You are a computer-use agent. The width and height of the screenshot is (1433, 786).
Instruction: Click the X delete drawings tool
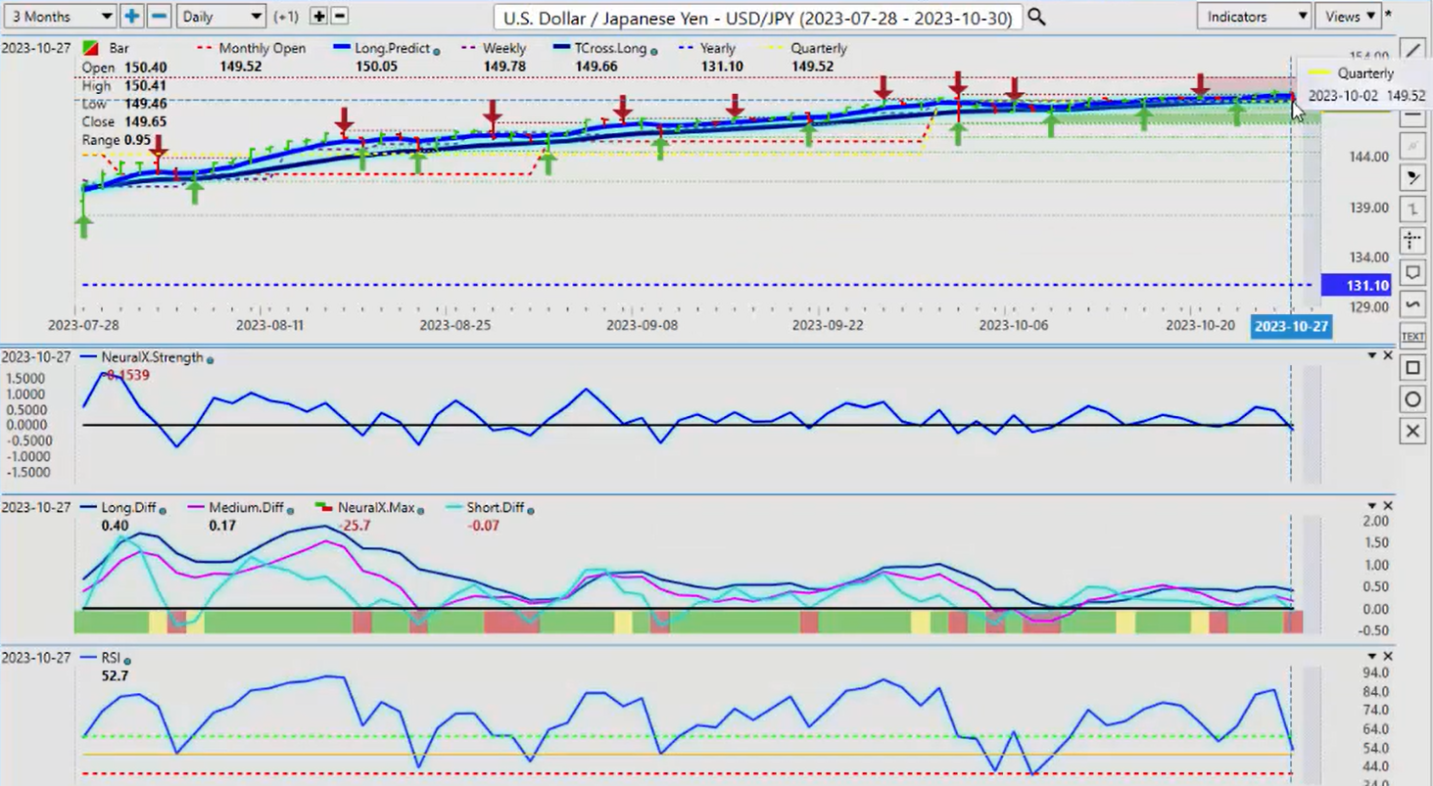click(x=1412, y=431)
